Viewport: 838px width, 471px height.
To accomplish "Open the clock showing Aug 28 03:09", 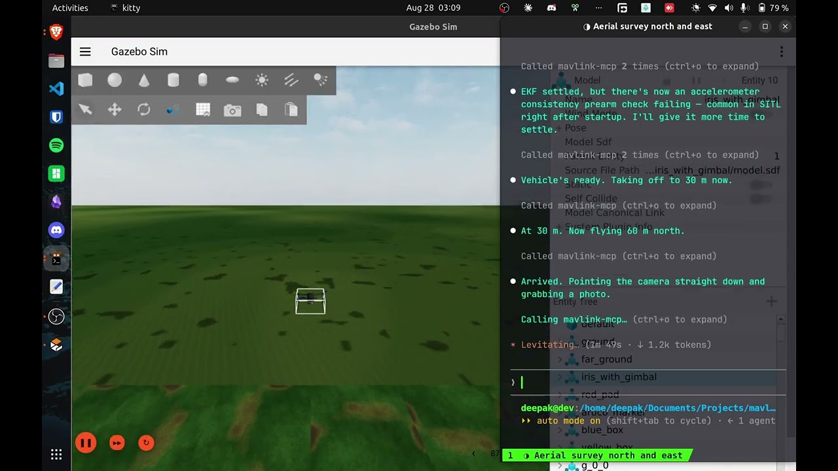I will 433,8.
